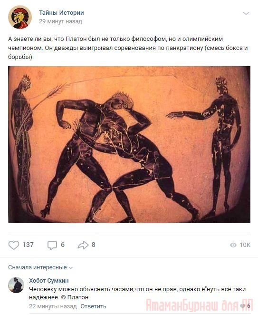Share the post using the arrow icon
The image size is (258, 315).
[x=83, y=245]
